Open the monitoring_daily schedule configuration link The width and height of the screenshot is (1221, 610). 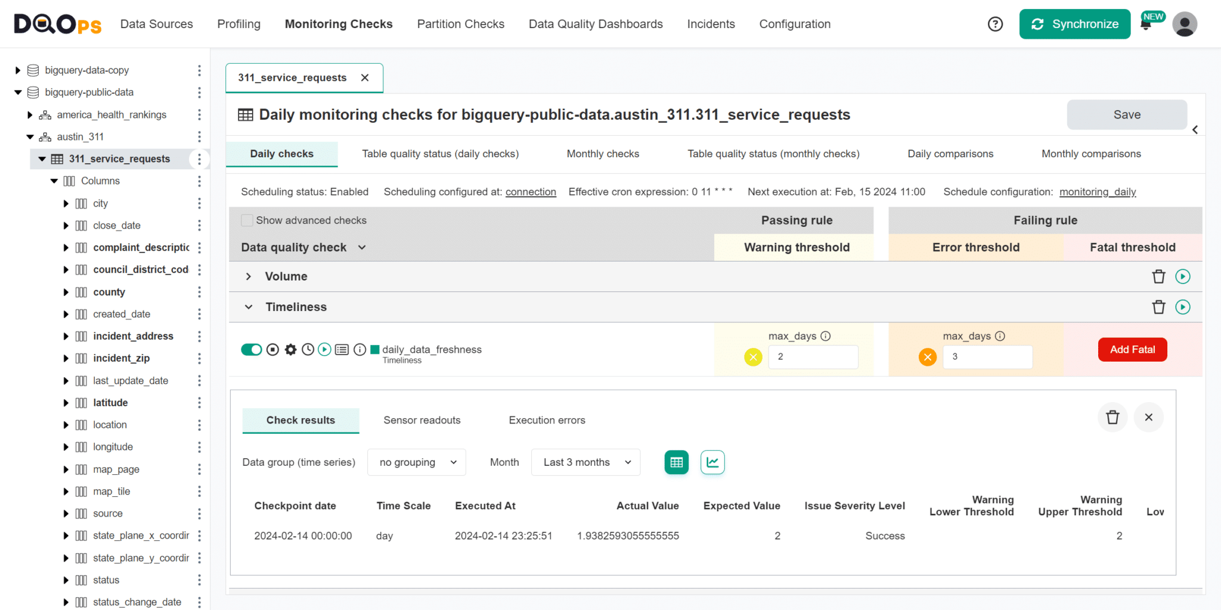tap(1097, 192)
